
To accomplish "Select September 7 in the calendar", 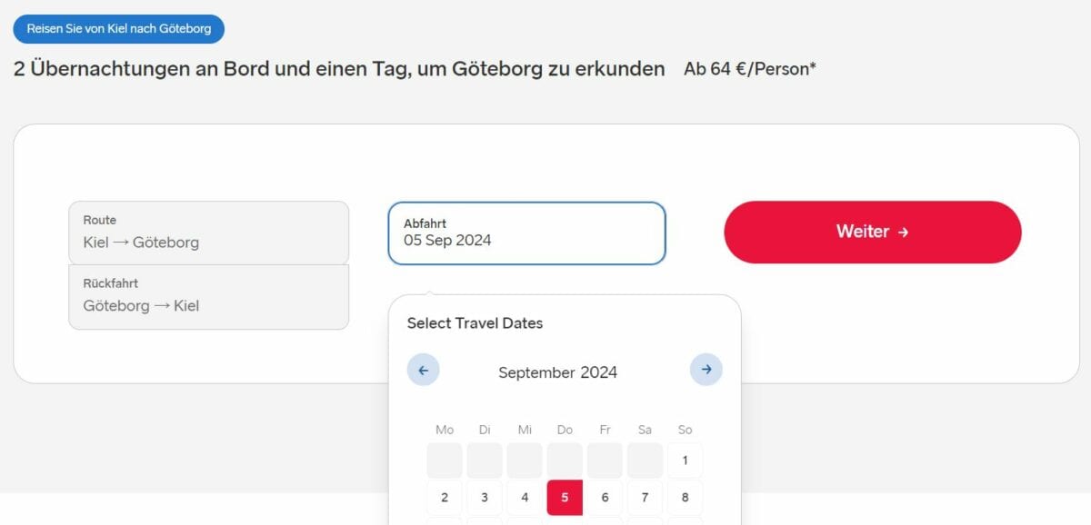I will tap(645, 497).
